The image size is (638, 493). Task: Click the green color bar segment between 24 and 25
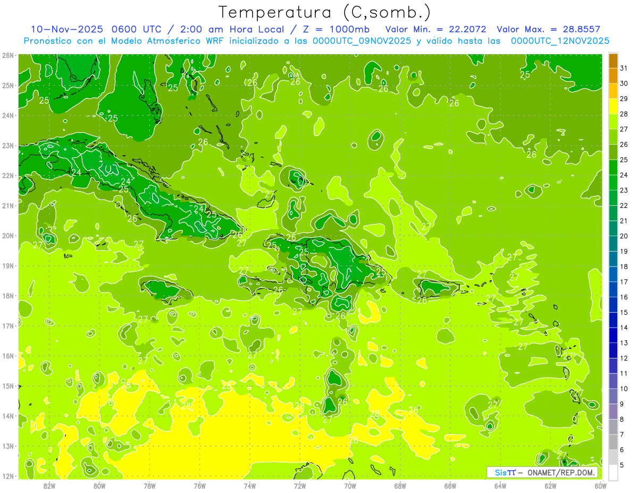click(x=613, y=168)
